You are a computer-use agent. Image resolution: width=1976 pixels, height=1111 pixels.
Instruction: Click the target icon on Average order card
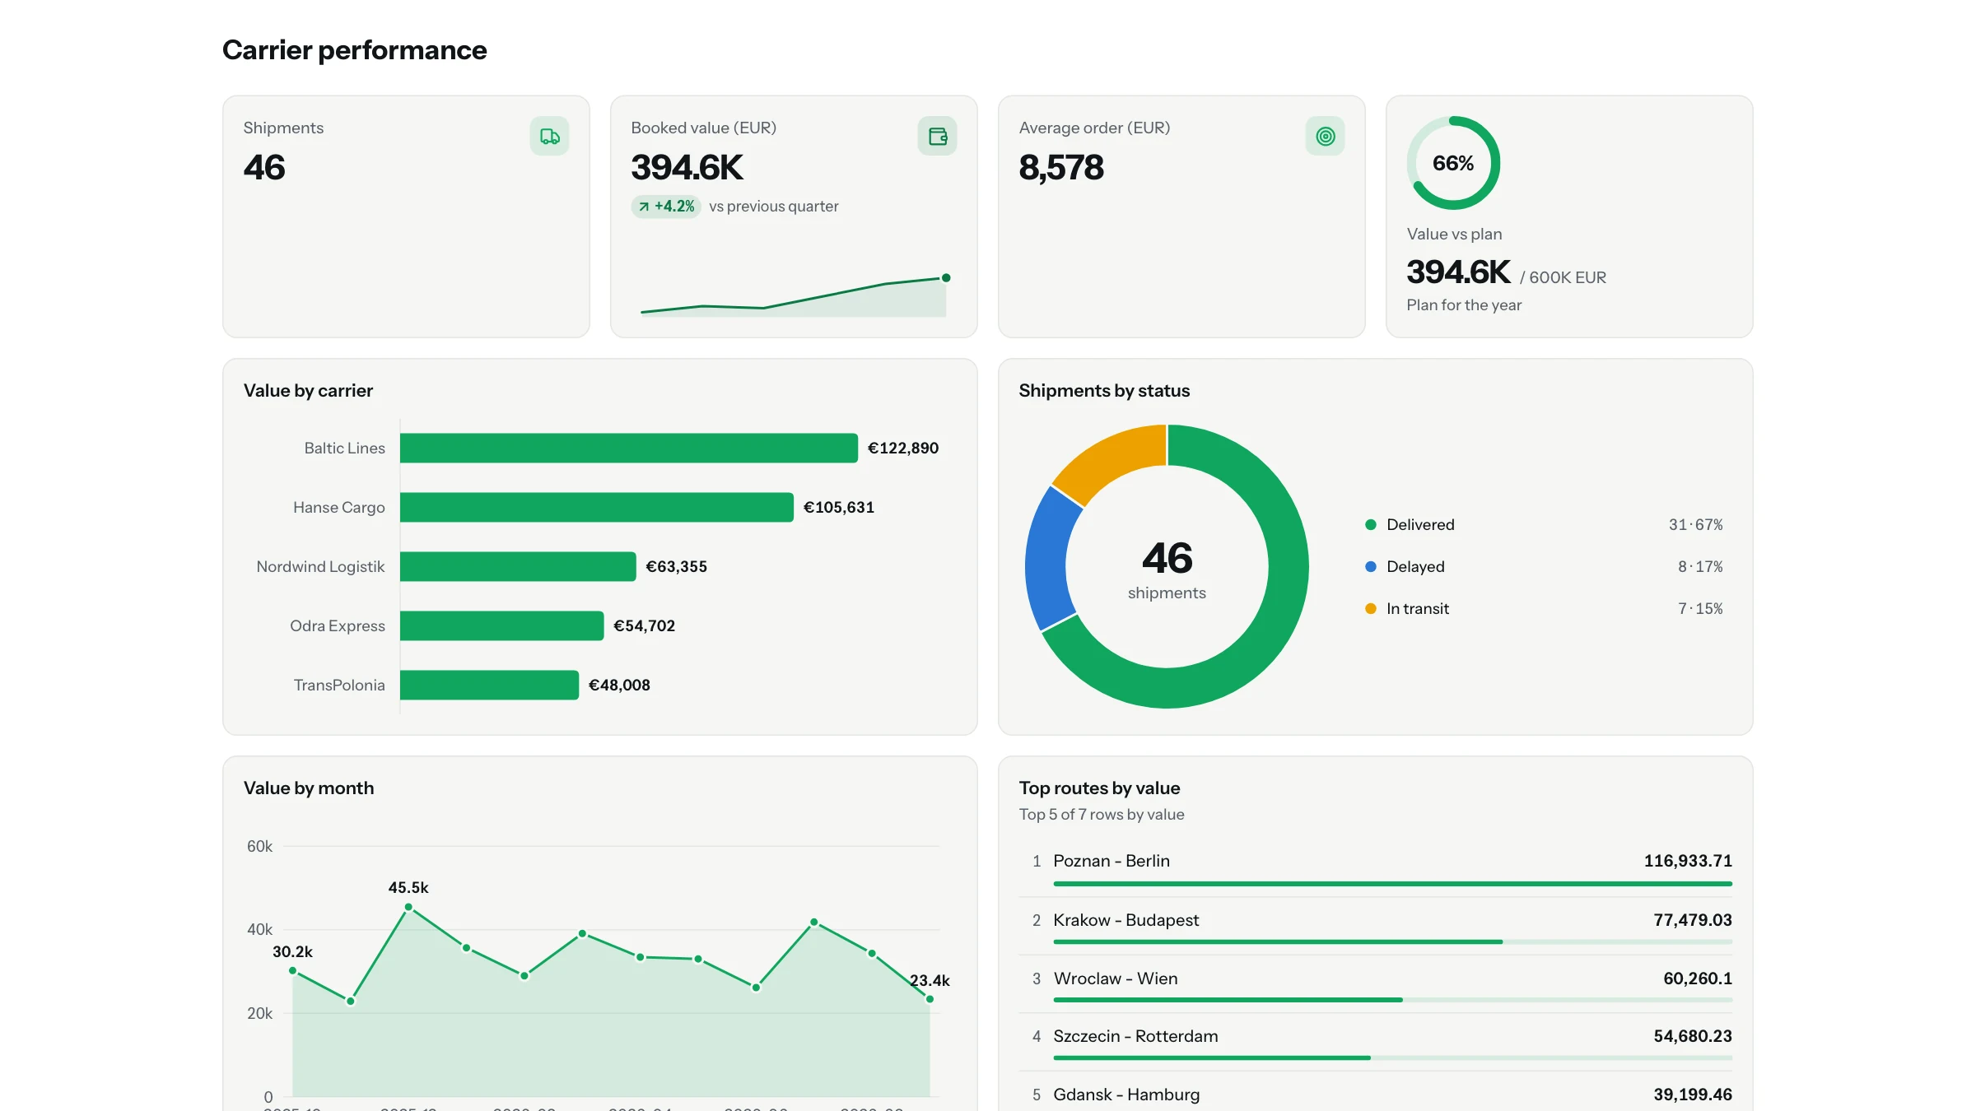point(1325,137)
